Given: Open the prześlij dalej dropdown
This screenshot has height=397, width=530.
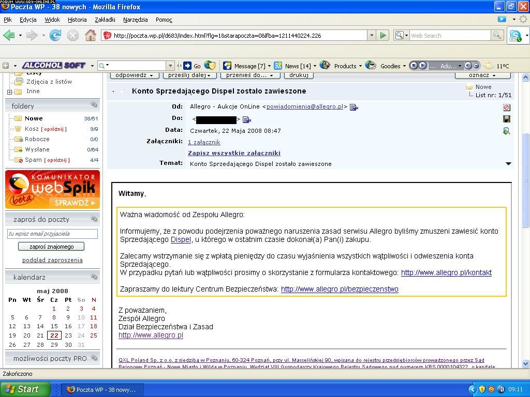Looking at the screenshot, I should click(189, 75).
